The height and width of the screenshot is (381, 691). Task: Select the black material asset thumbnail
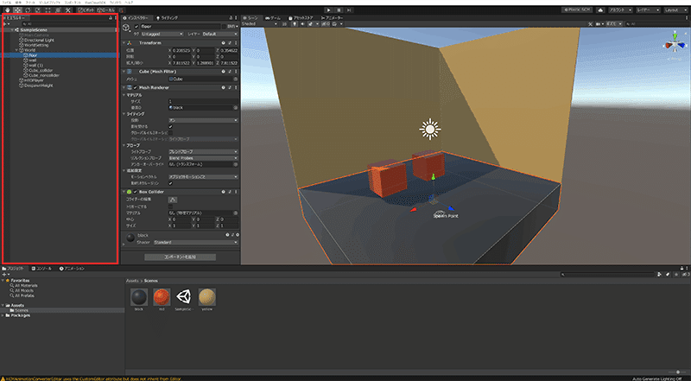pos(139,297)
